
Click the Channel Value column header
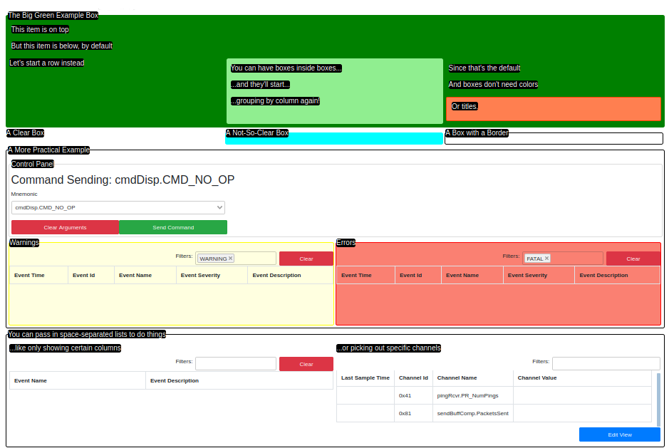point(537,377)
